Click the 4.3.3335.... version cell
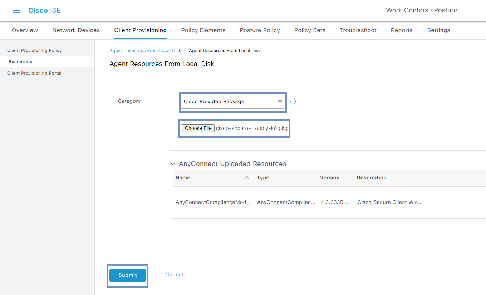This screenshot has width=486, height=295. [335, 202]
